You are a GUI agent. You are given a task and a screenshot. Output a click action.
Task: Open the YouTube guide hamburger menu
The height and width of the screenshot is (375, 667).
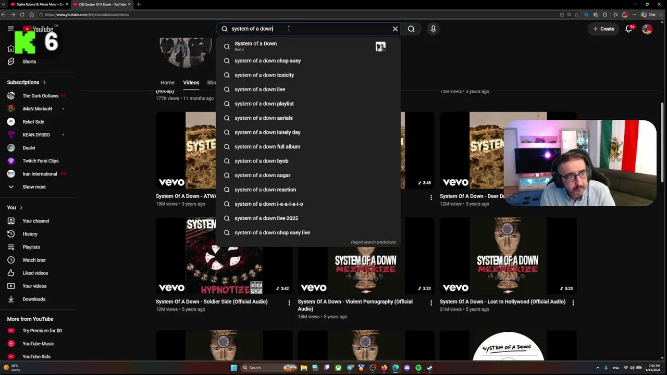point(10,29)
